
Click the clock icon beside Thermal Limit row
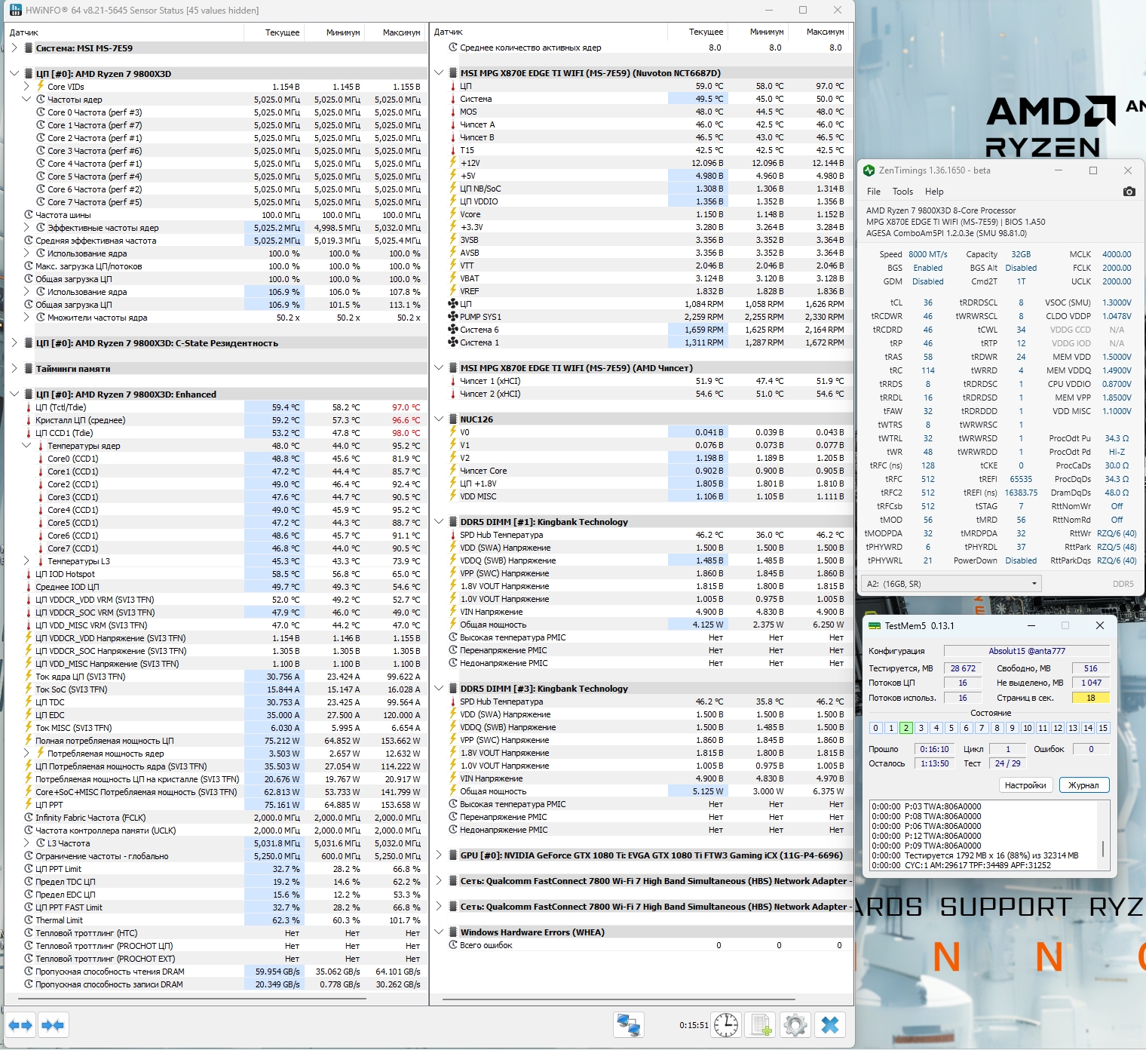[29, 920]
